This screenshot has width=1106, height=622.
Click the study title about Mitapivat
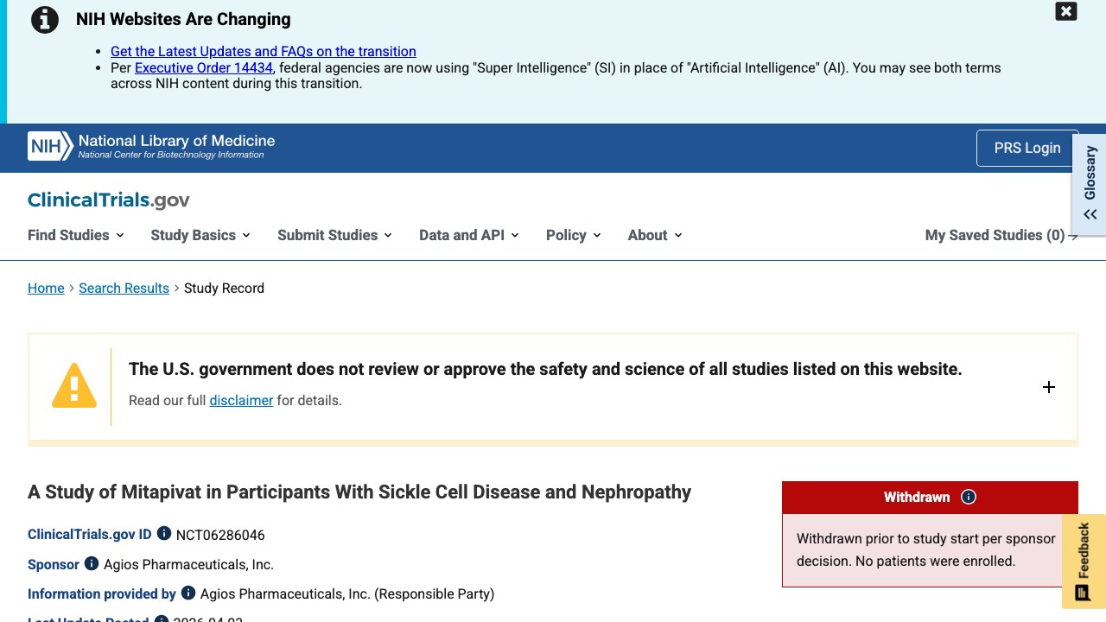point(359,492)
